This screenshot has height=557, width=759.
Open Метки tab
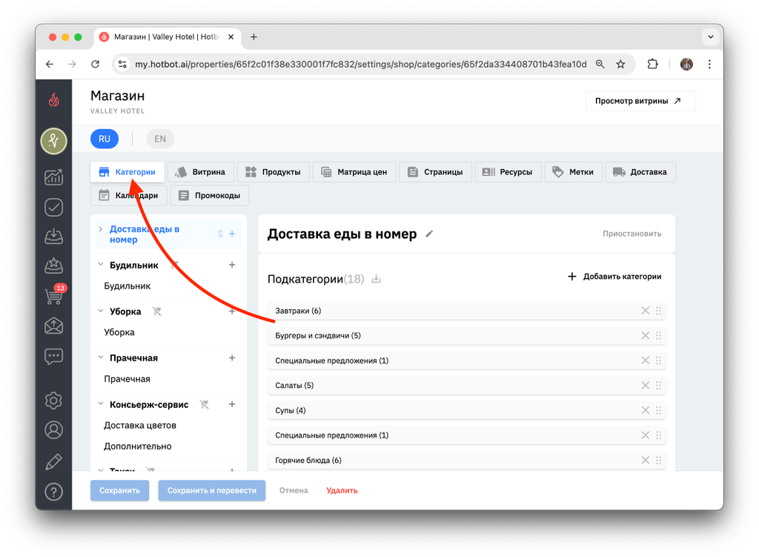(x=574, y=172)
